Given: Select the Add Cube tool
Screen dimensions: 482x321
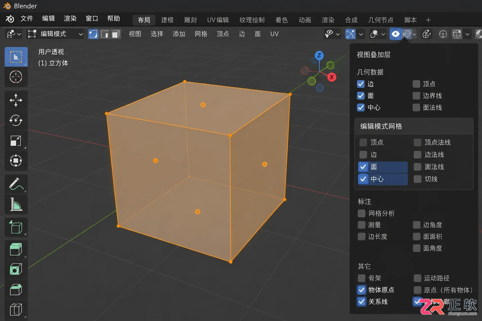Looking at the screenshot, I should click(x=16, y=227).
